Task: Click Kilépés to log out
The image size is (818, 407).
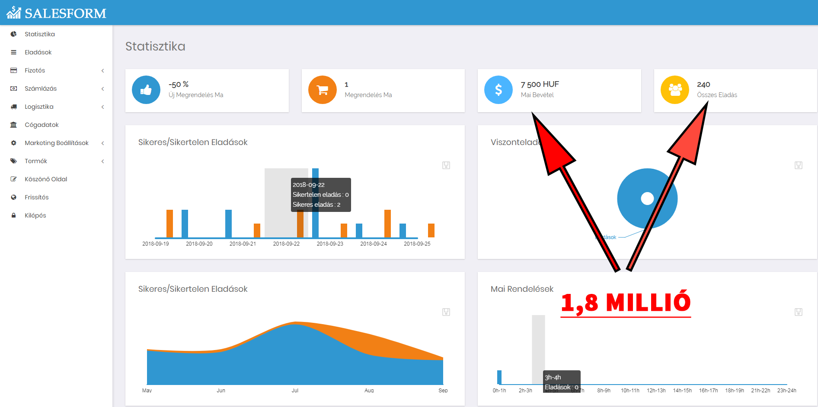Action: [x=35, y=215]
